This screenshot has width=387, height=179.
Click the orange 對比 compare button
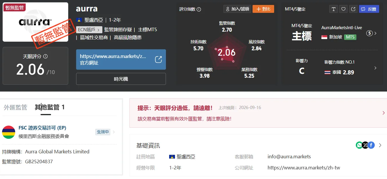(263, 9)
